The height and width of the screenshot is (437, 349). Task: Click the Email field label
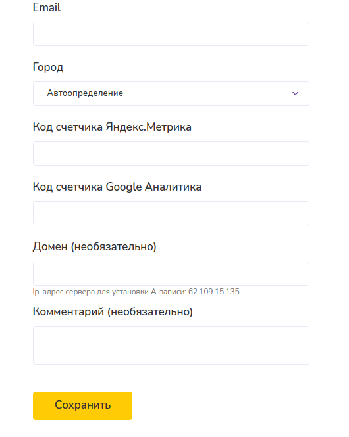tap(46, 7)
